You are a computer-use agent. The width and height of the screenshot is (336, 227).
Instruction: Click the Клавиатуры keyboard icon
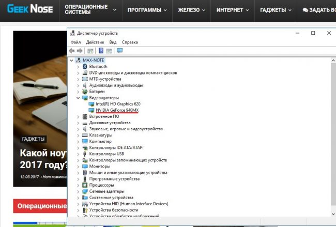[85, 135]
